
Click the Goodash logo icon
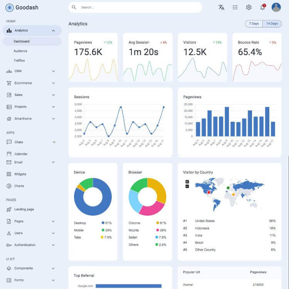click(x=10, y=8)
